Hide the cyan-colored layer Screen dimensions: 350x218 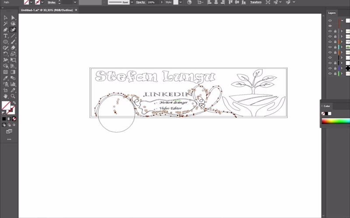click(x=330, y=47)
